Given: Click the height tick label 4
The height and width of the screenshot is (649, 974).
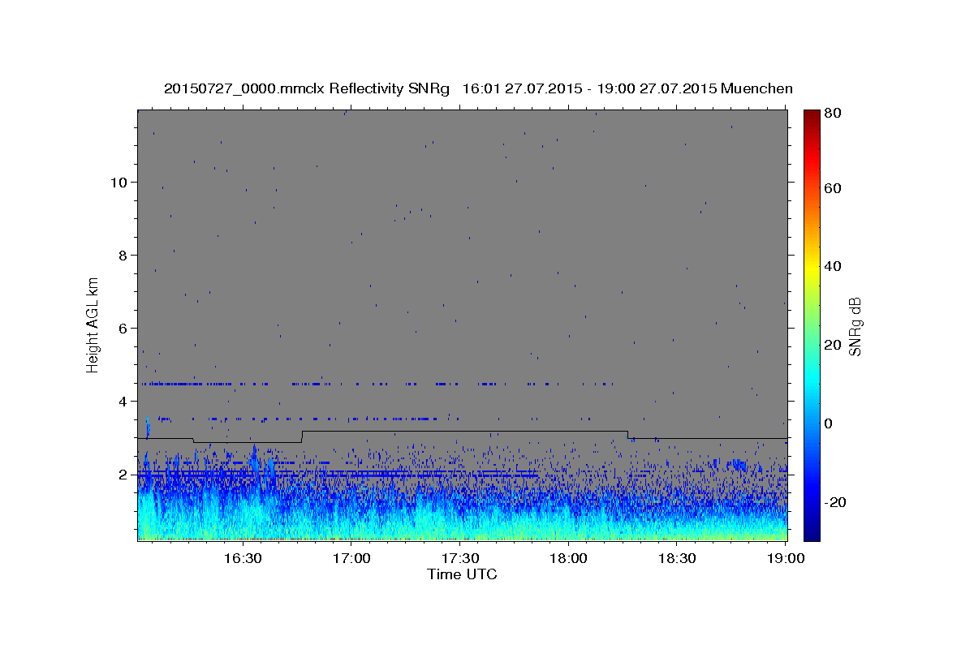Looking at the screenshot, I should (x=122, y=401).
